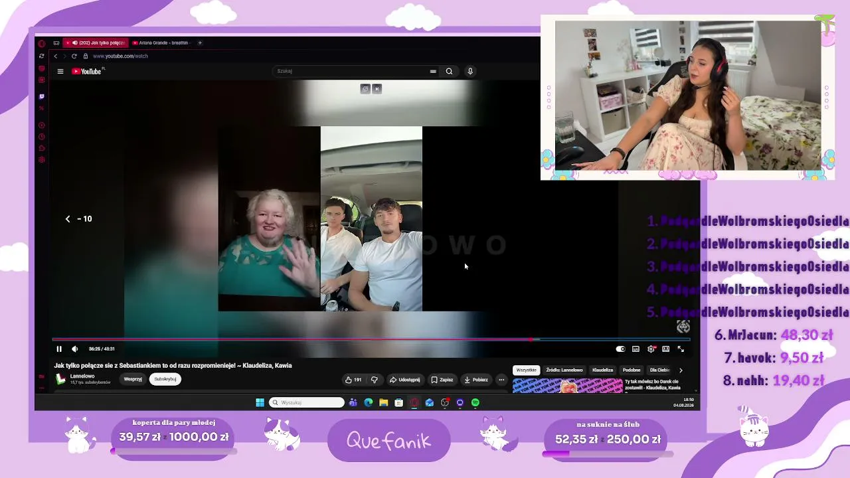Reload the YouTube page
The height and width of the screenshot is (478, 850).
pos(74,56)
